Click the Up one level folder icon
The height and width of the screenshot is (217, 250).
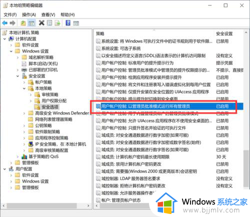[23, 23]
